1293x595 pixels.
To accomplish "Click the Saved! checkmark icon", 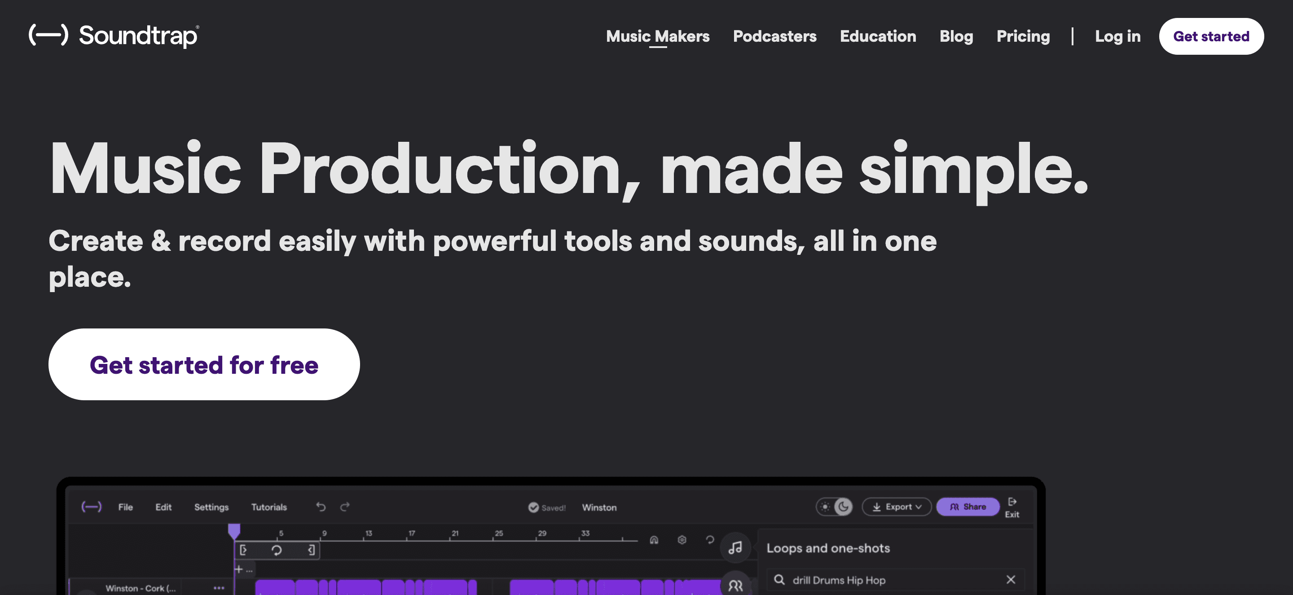I will point(533,507).
